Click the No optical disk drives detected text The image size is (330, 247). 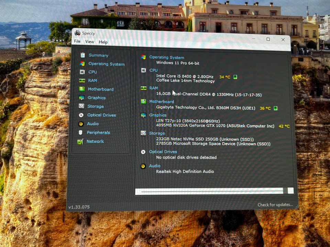186,157
